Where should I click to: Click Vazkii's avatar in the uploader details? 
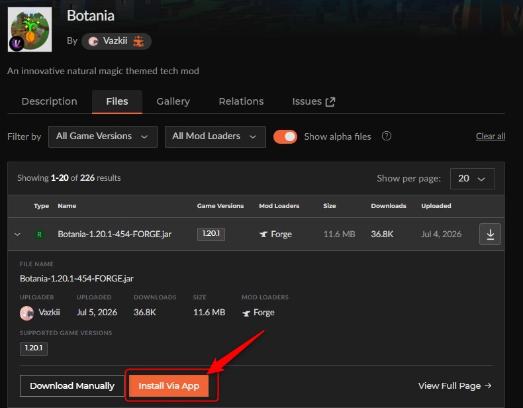click(x=26, y=313)
